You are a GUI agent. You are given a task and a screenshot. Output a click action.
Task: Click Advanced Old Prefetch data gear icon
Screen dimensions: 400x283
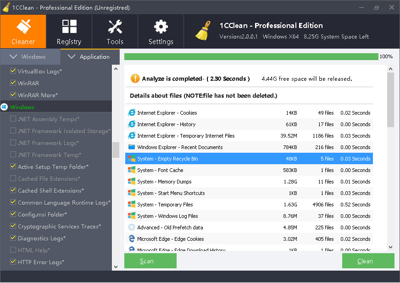[132, 227]
